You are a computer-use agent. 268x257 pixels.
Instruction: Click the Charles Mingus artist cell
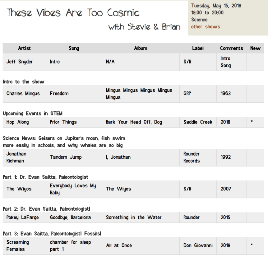click(x=23, y=93)
